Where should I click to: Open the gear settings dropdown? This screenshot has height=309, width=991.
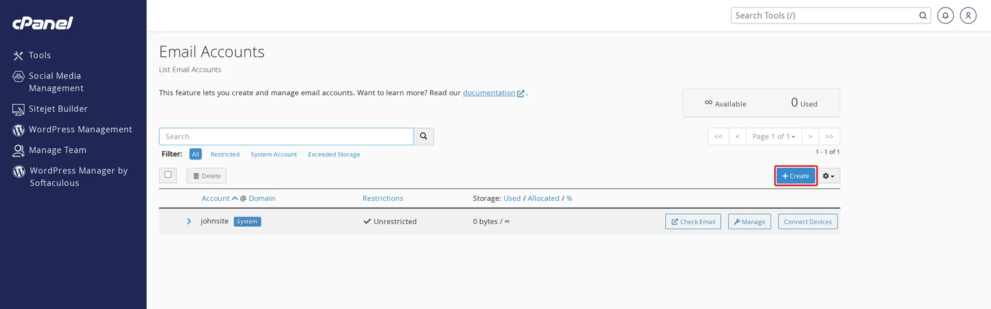(828, 176)
